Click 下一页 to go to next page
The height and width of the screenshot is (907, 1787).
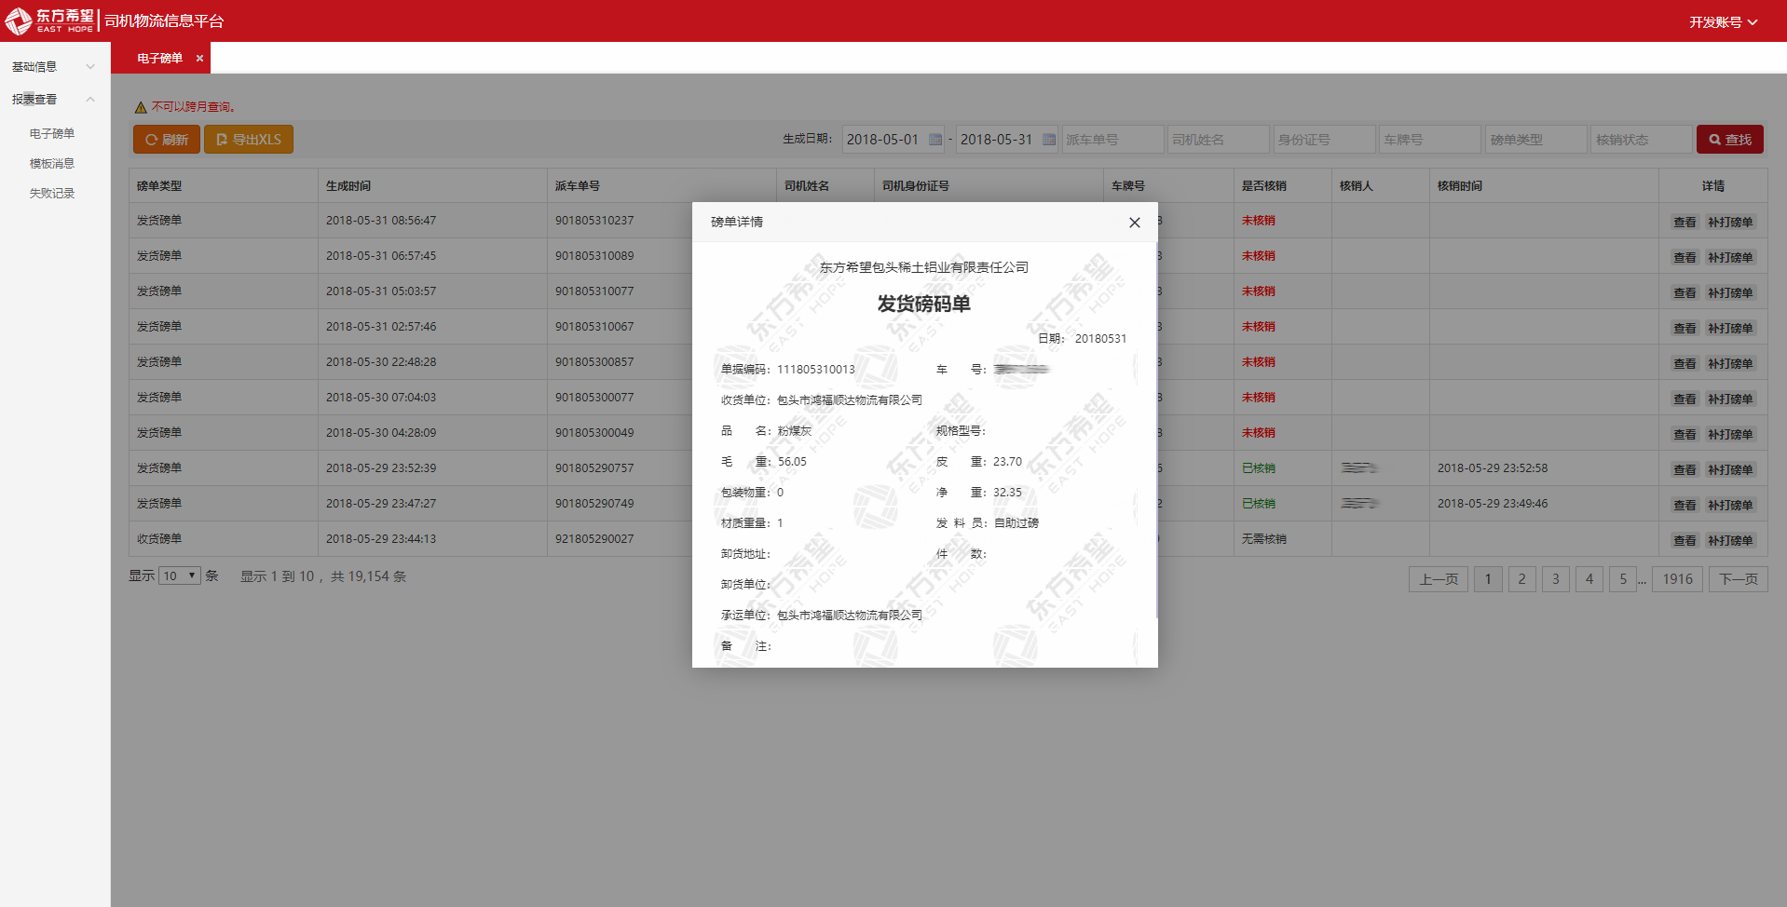tap(1738, 579)
